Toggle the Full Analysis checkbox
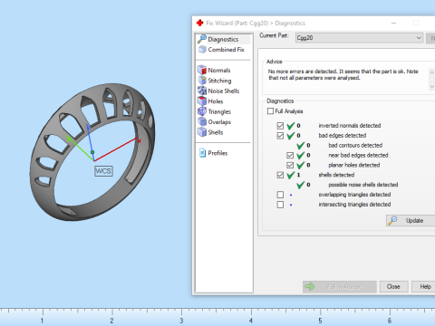This screenshot has width=435, height=326. [x=270, y=111]
